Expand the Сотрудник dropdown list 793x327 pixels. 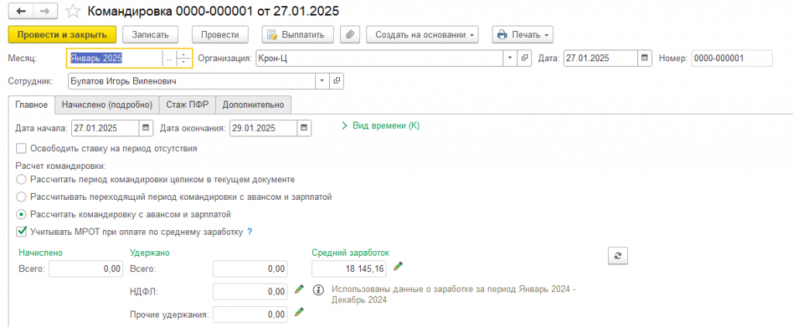(322, 81)
